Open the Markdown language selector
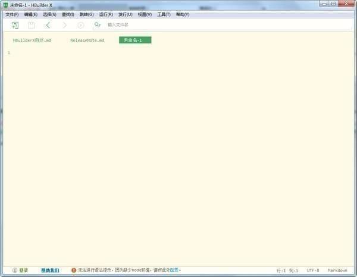Screen dimensions: 357x277 coord(337,270)
